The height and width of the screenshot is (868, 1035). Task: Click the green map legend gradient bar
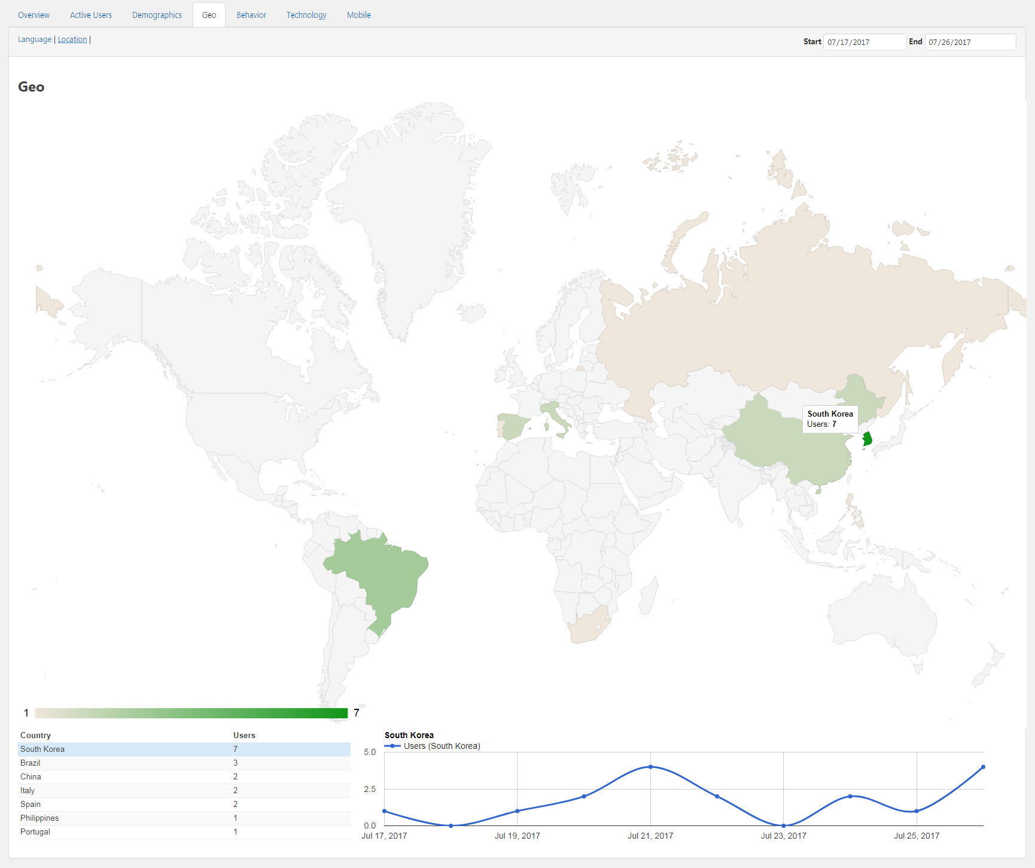(191, 713)
